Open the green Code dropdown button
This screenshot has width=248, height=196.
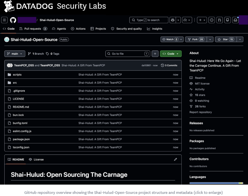pyautogui.click(x=171, y=54)
